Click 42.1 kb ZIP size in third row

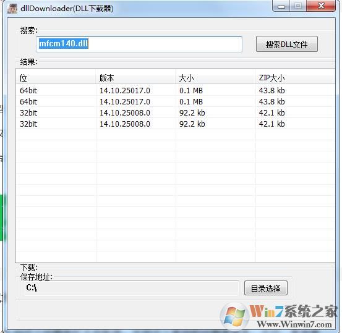271,112
